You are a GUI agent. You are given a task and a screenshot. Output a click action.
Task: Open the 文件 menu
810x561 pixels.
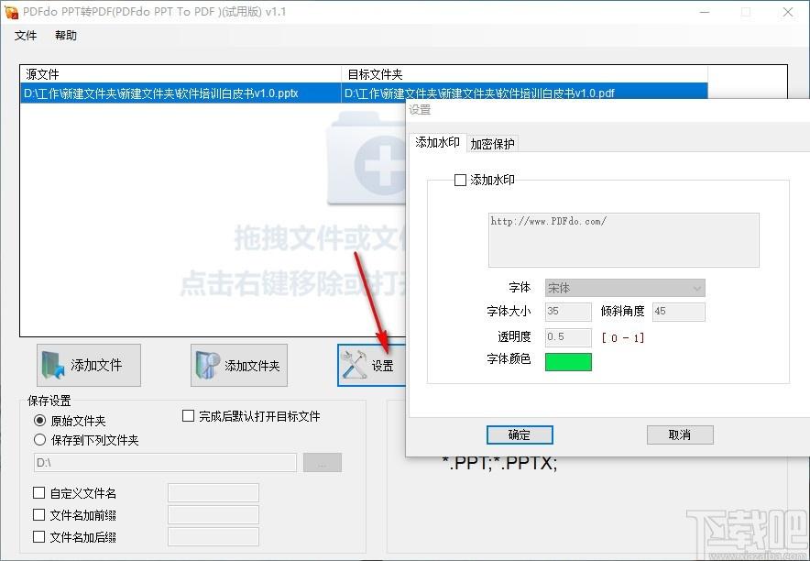pyautogui.click(x=26, y=35)
